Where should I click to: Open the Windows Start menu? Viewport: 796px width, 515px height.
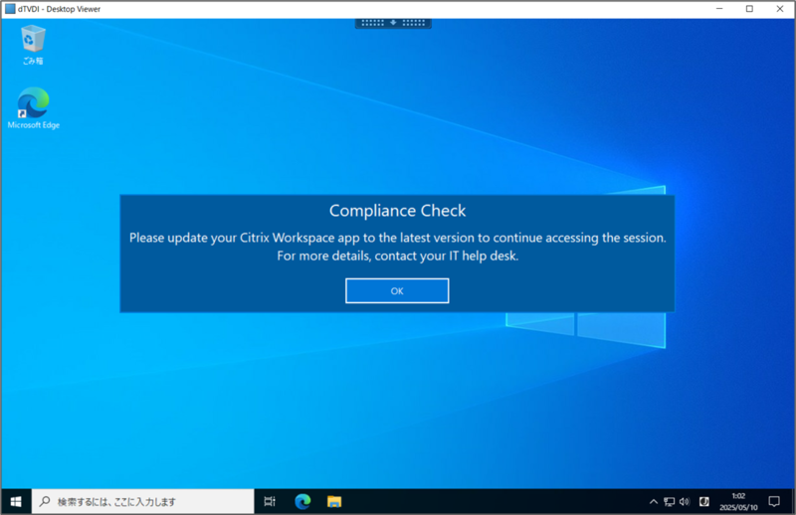[x=16, y=502]
